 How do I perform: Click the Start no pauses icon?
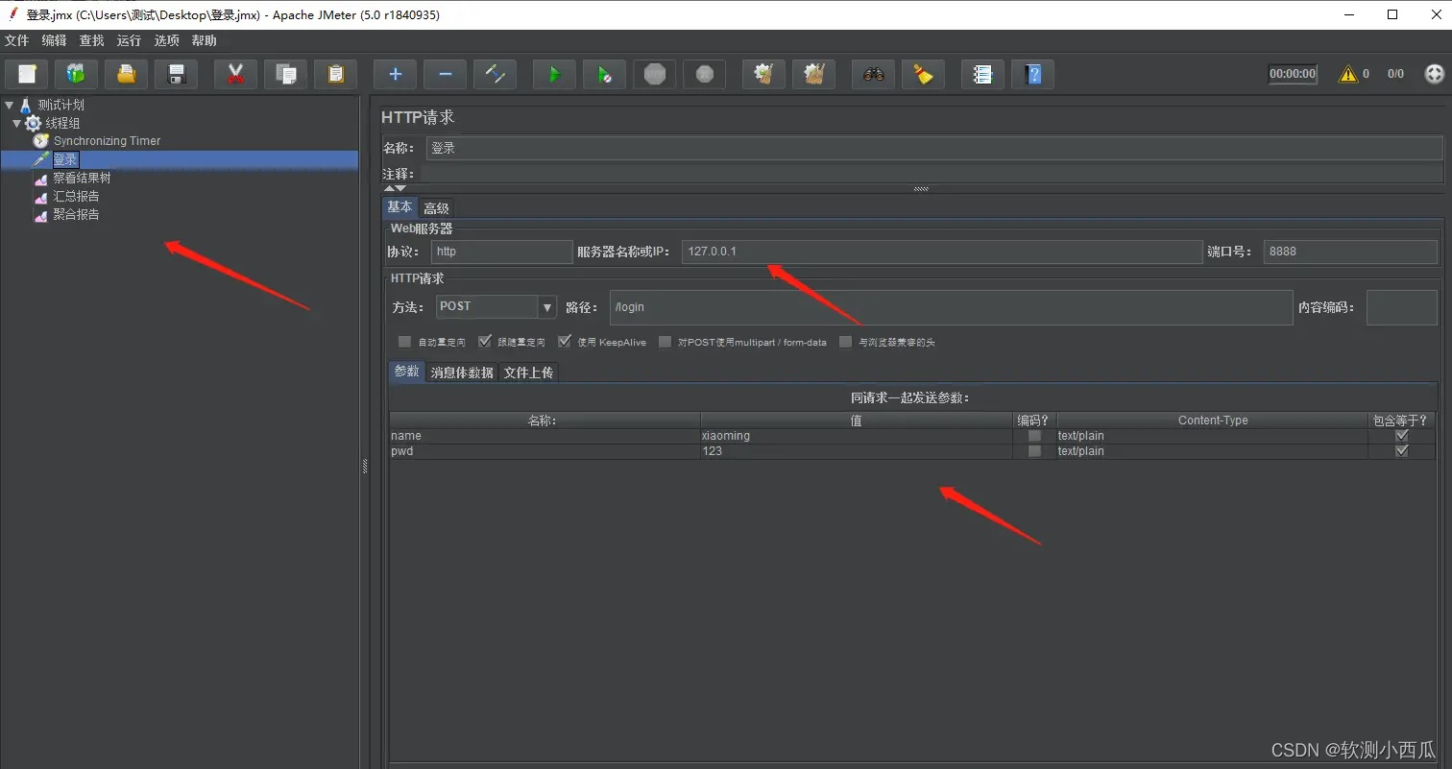pos(604,74)
